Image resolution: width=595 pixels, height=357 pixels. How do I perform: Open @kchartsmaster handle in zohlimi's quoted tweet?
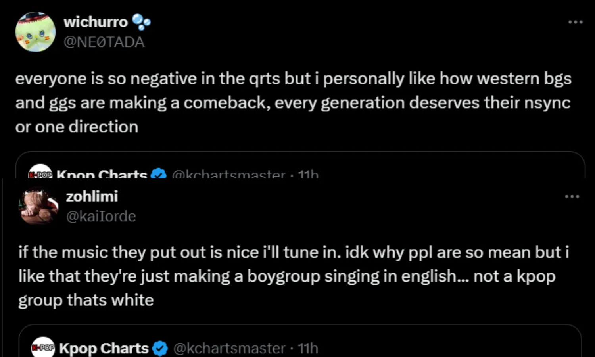[229, 348]
